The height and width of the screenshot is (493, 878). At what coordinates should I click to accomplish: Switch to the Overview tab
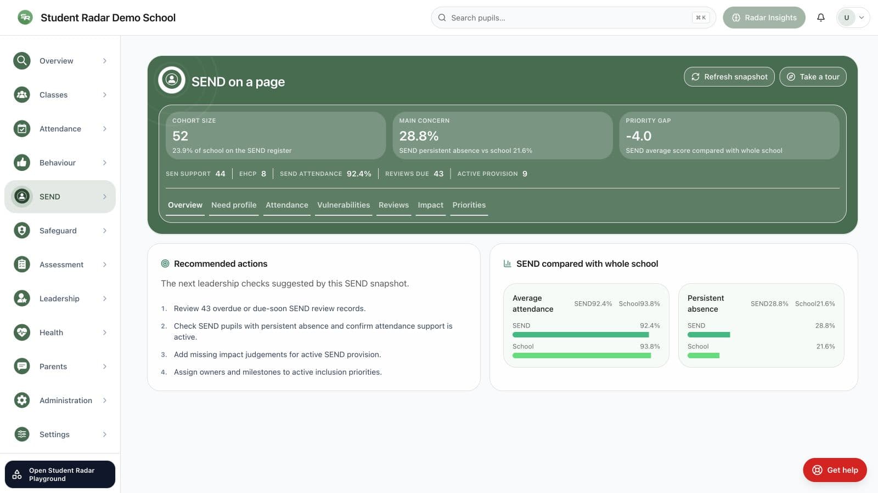coord(185,205)
